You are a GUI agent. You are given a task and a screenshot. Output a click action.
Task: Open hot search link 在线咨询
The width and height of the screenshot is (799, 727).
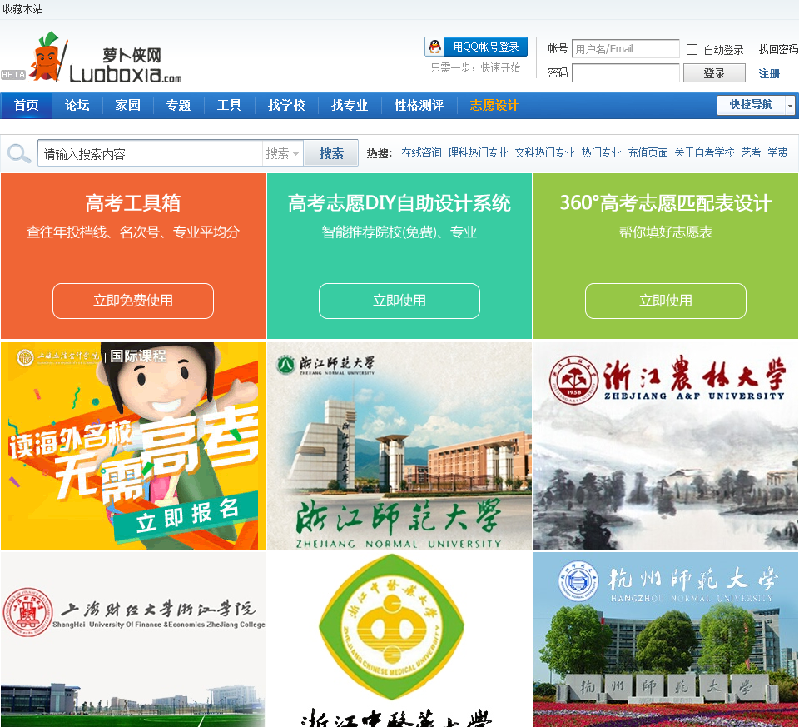click(x=421, y=153)
